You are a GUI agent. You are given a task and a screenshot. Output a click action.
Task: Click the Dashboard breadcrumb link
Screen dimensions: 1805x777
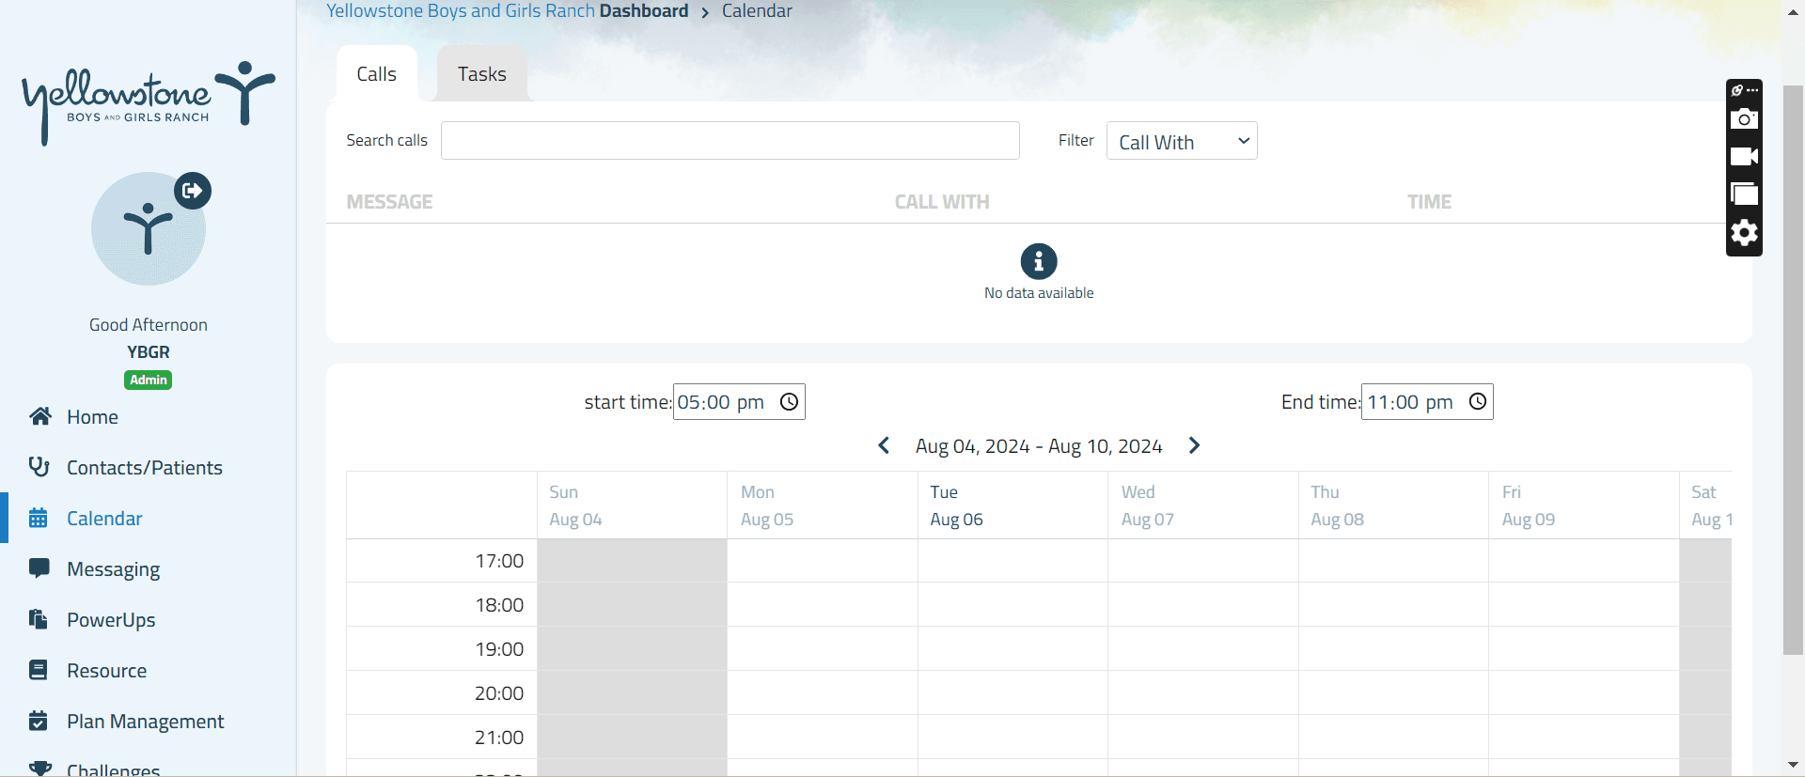pyautogui.click(x=643, y=11)
